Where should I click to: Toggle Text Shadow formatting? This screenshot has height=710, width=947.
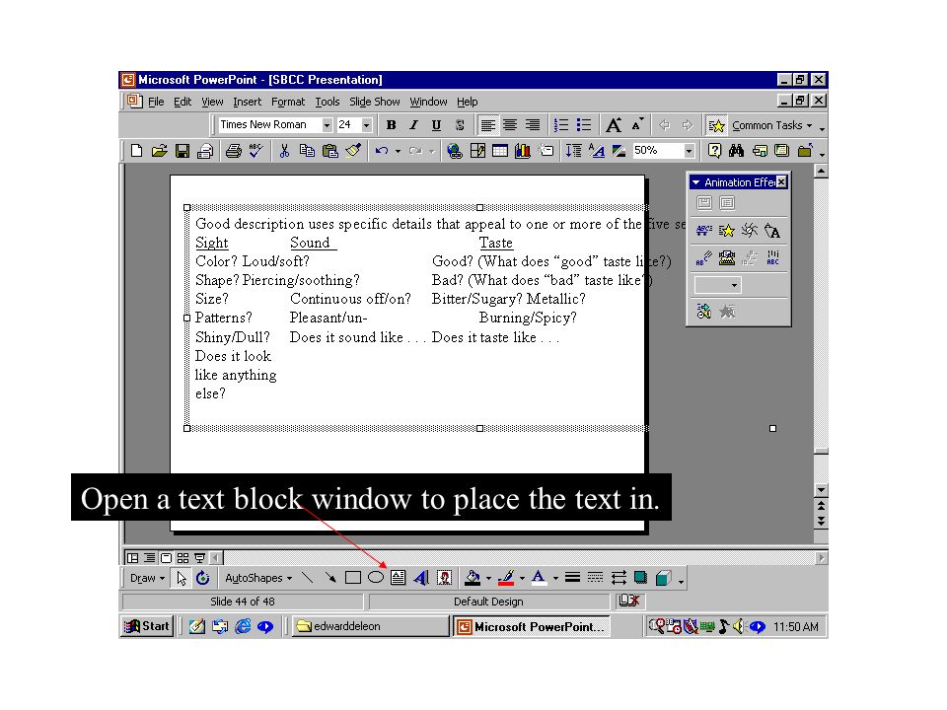[460, 125]
